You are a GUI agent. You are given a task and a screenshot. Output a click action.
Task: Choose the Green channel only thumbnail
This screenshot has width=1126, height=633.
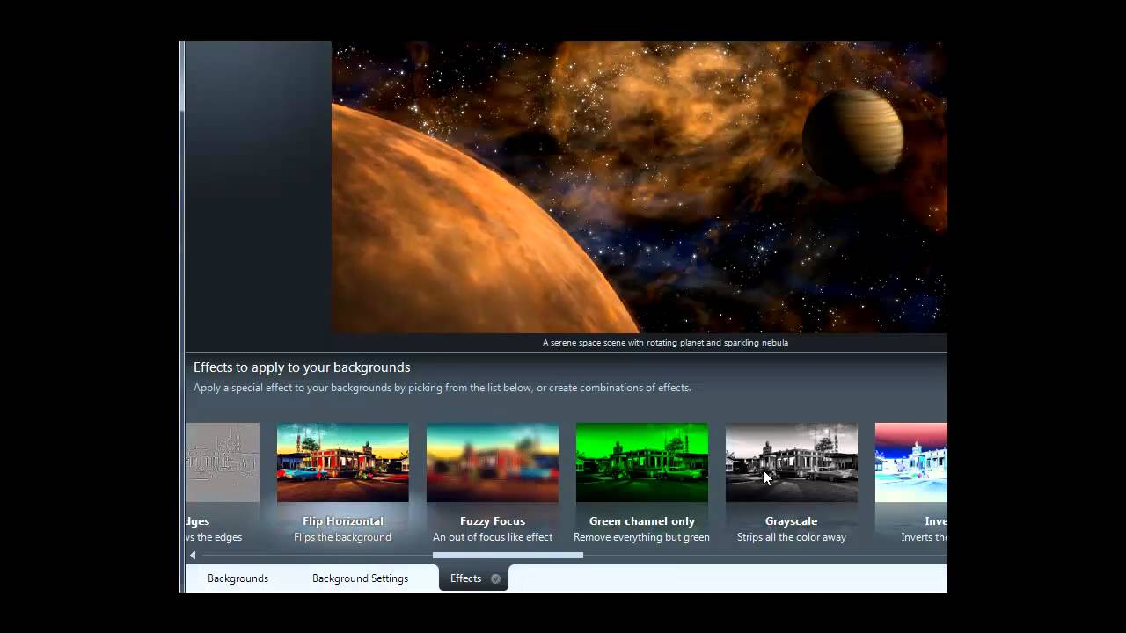(x=642, y=462)
